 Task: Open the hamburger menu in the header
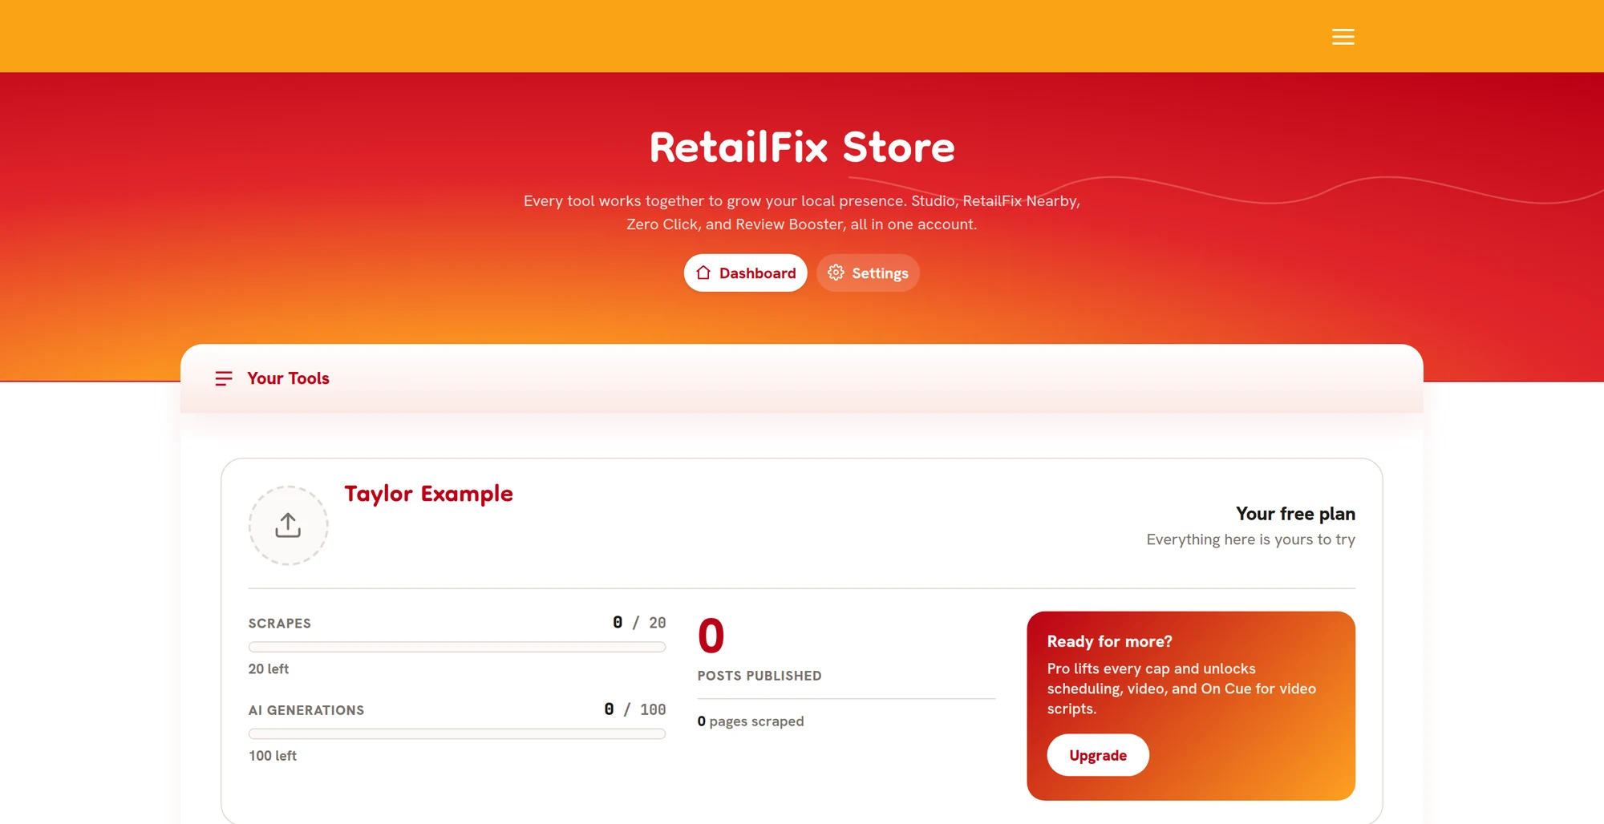[1343, 37]
